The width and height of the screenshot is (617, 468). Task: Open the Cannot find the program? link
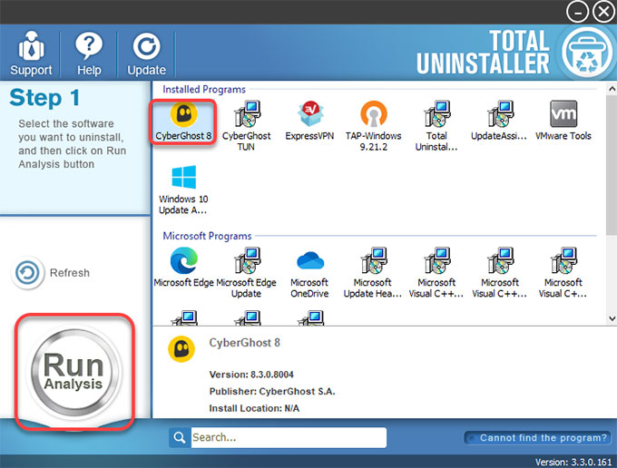tap(538, 438)
